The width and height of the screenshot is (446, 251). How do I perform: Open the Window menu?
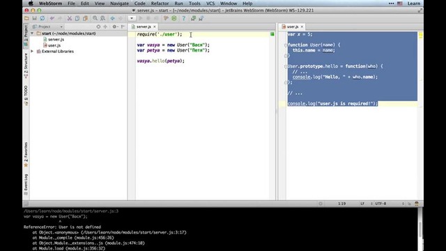click(229, 3)
